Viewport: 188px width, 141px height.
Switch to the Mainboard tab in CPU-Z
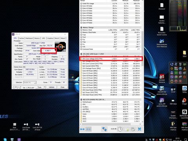[x=29, y=38]
